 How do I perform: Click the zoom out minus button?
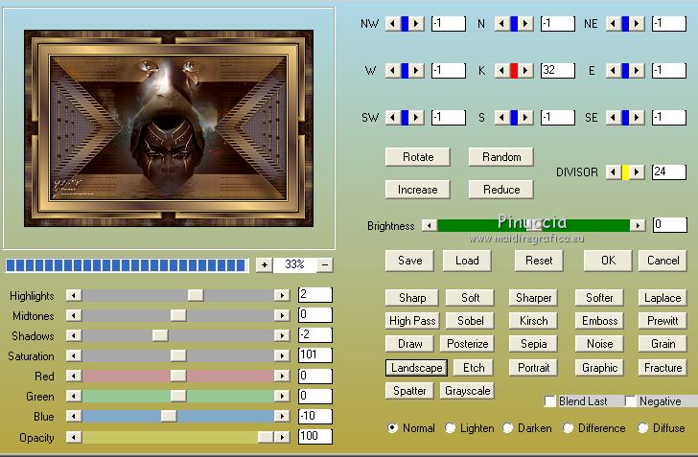coord(326,264)
